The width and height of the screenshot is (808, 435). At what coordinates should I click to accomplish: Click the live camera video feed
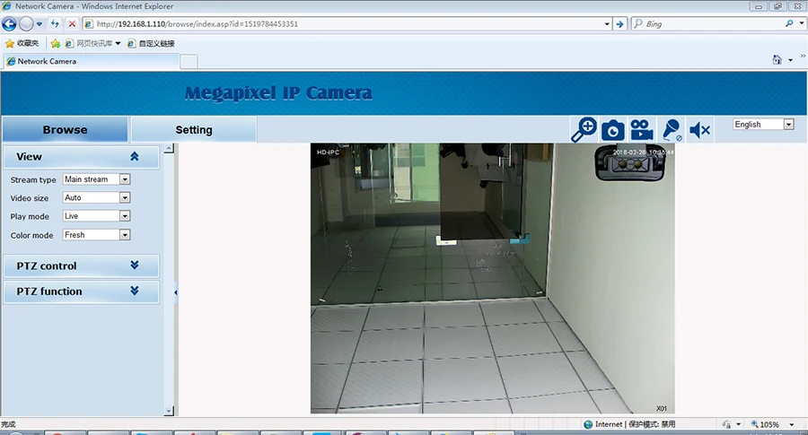[x=492, y=278]
